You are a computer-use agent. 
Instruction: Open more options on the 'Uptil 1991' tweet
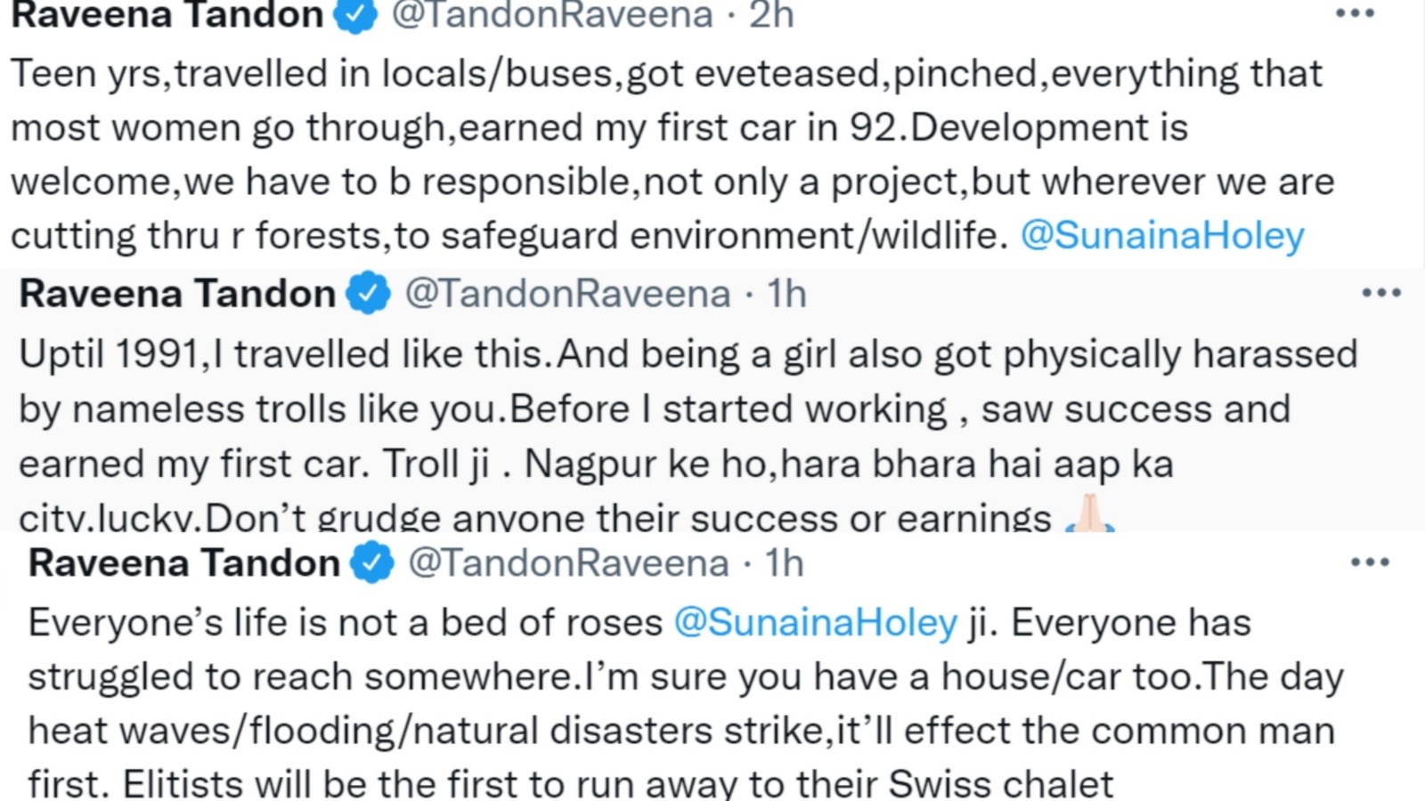tap(1381, 293)
